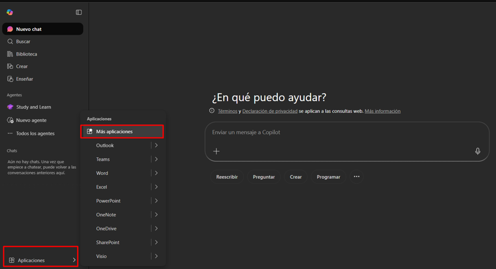Click the Aplicaciones grid icon
The image size is (496, 269).
point(12,260)
